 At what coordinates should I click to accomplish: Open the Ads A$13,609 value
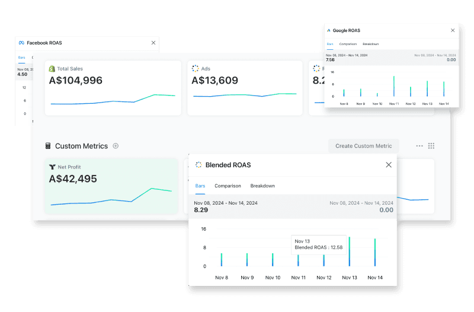point(214,81)
